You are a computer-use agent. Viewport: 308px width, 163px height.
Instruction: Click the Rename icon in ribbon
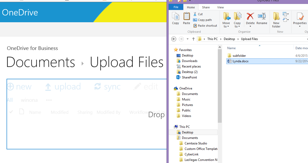pyautogui.click(x=262, y=18)
